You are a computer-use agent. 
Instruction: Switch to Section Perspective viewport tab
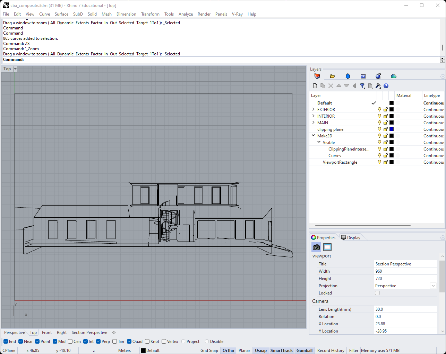point(89,333)
